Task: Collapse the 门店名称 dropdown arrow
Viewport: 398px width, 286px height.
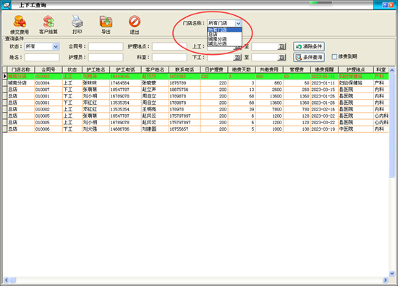Action: (x=238, y=23)
